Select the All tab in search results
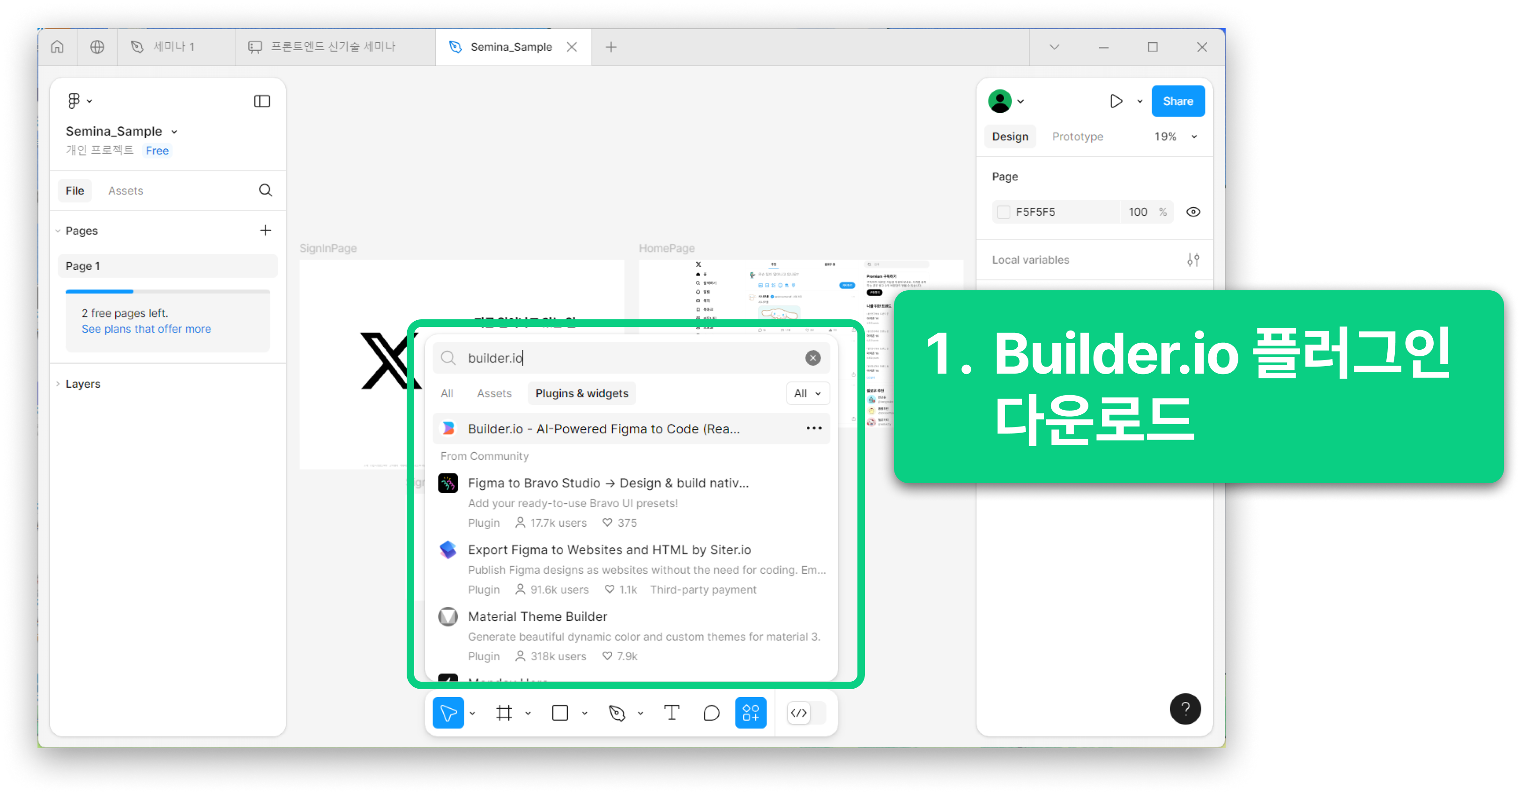Image resolution: width=1519 pixels, height=795 pixels. coord(447,393)
